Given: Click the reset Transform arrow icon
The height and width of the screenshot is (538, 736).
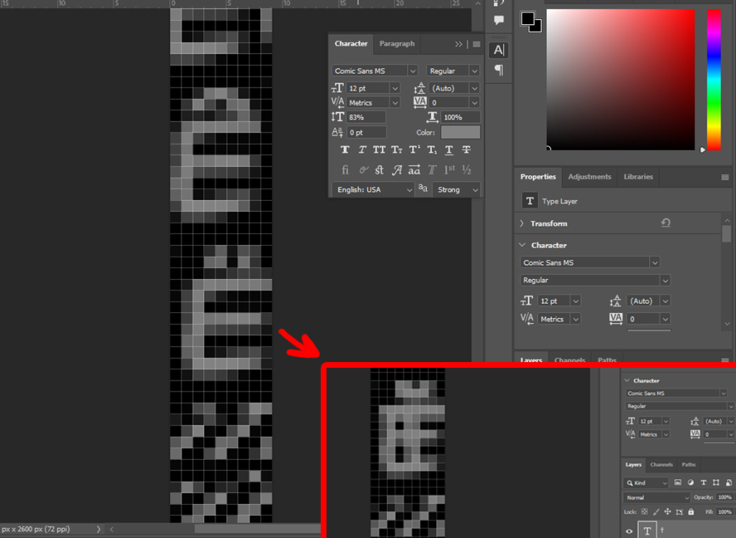Looking at the screenshot, I should (x=665, y=223).
